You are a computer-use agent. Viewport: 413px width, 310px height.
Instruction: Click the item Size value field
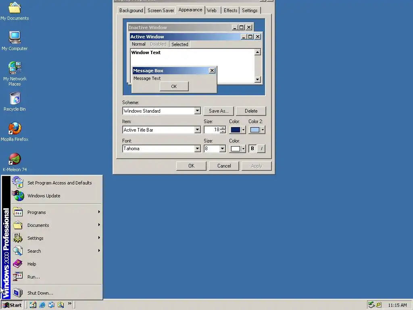(x=212, y=130)
